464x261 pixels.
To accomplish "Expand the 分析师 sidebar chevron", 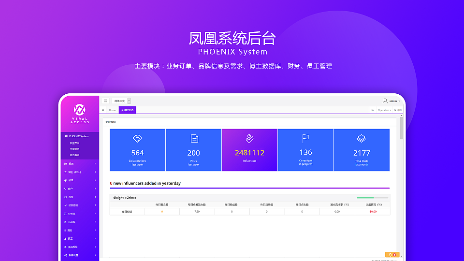I will pos(95,214).
